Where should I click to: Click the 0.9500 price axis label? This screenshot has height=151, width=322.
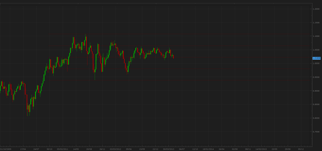(316, 77)
